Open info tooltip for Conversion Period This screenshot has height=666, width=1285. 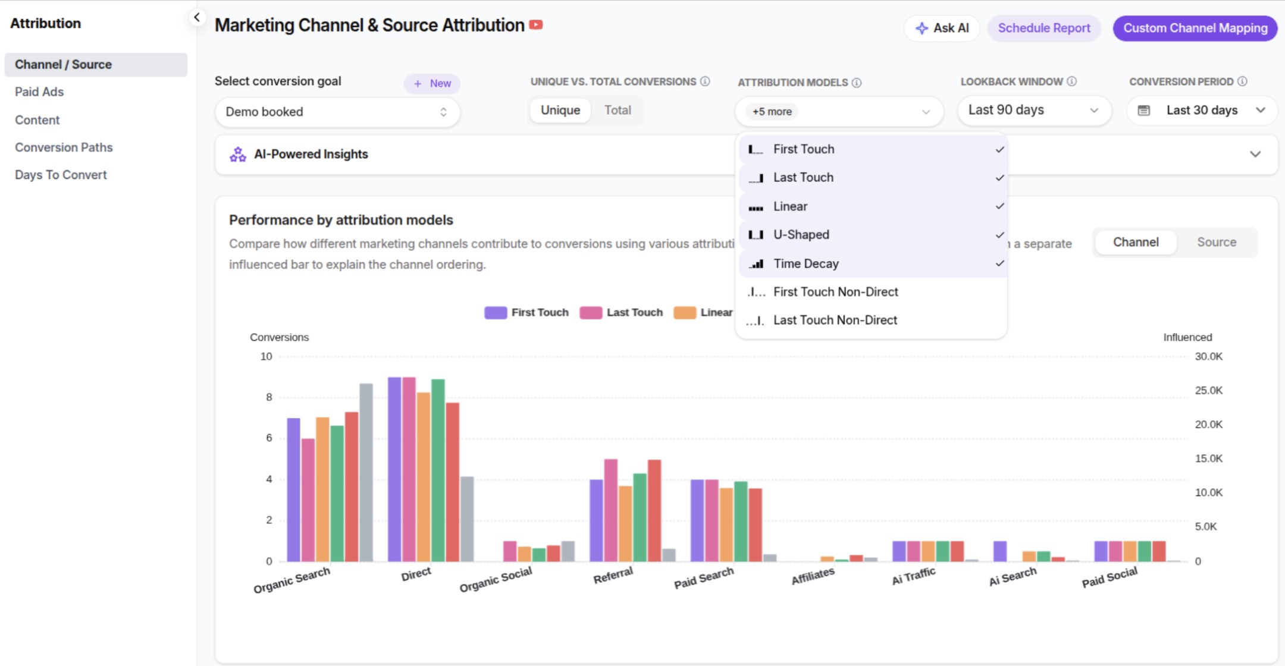point(1242,81)
